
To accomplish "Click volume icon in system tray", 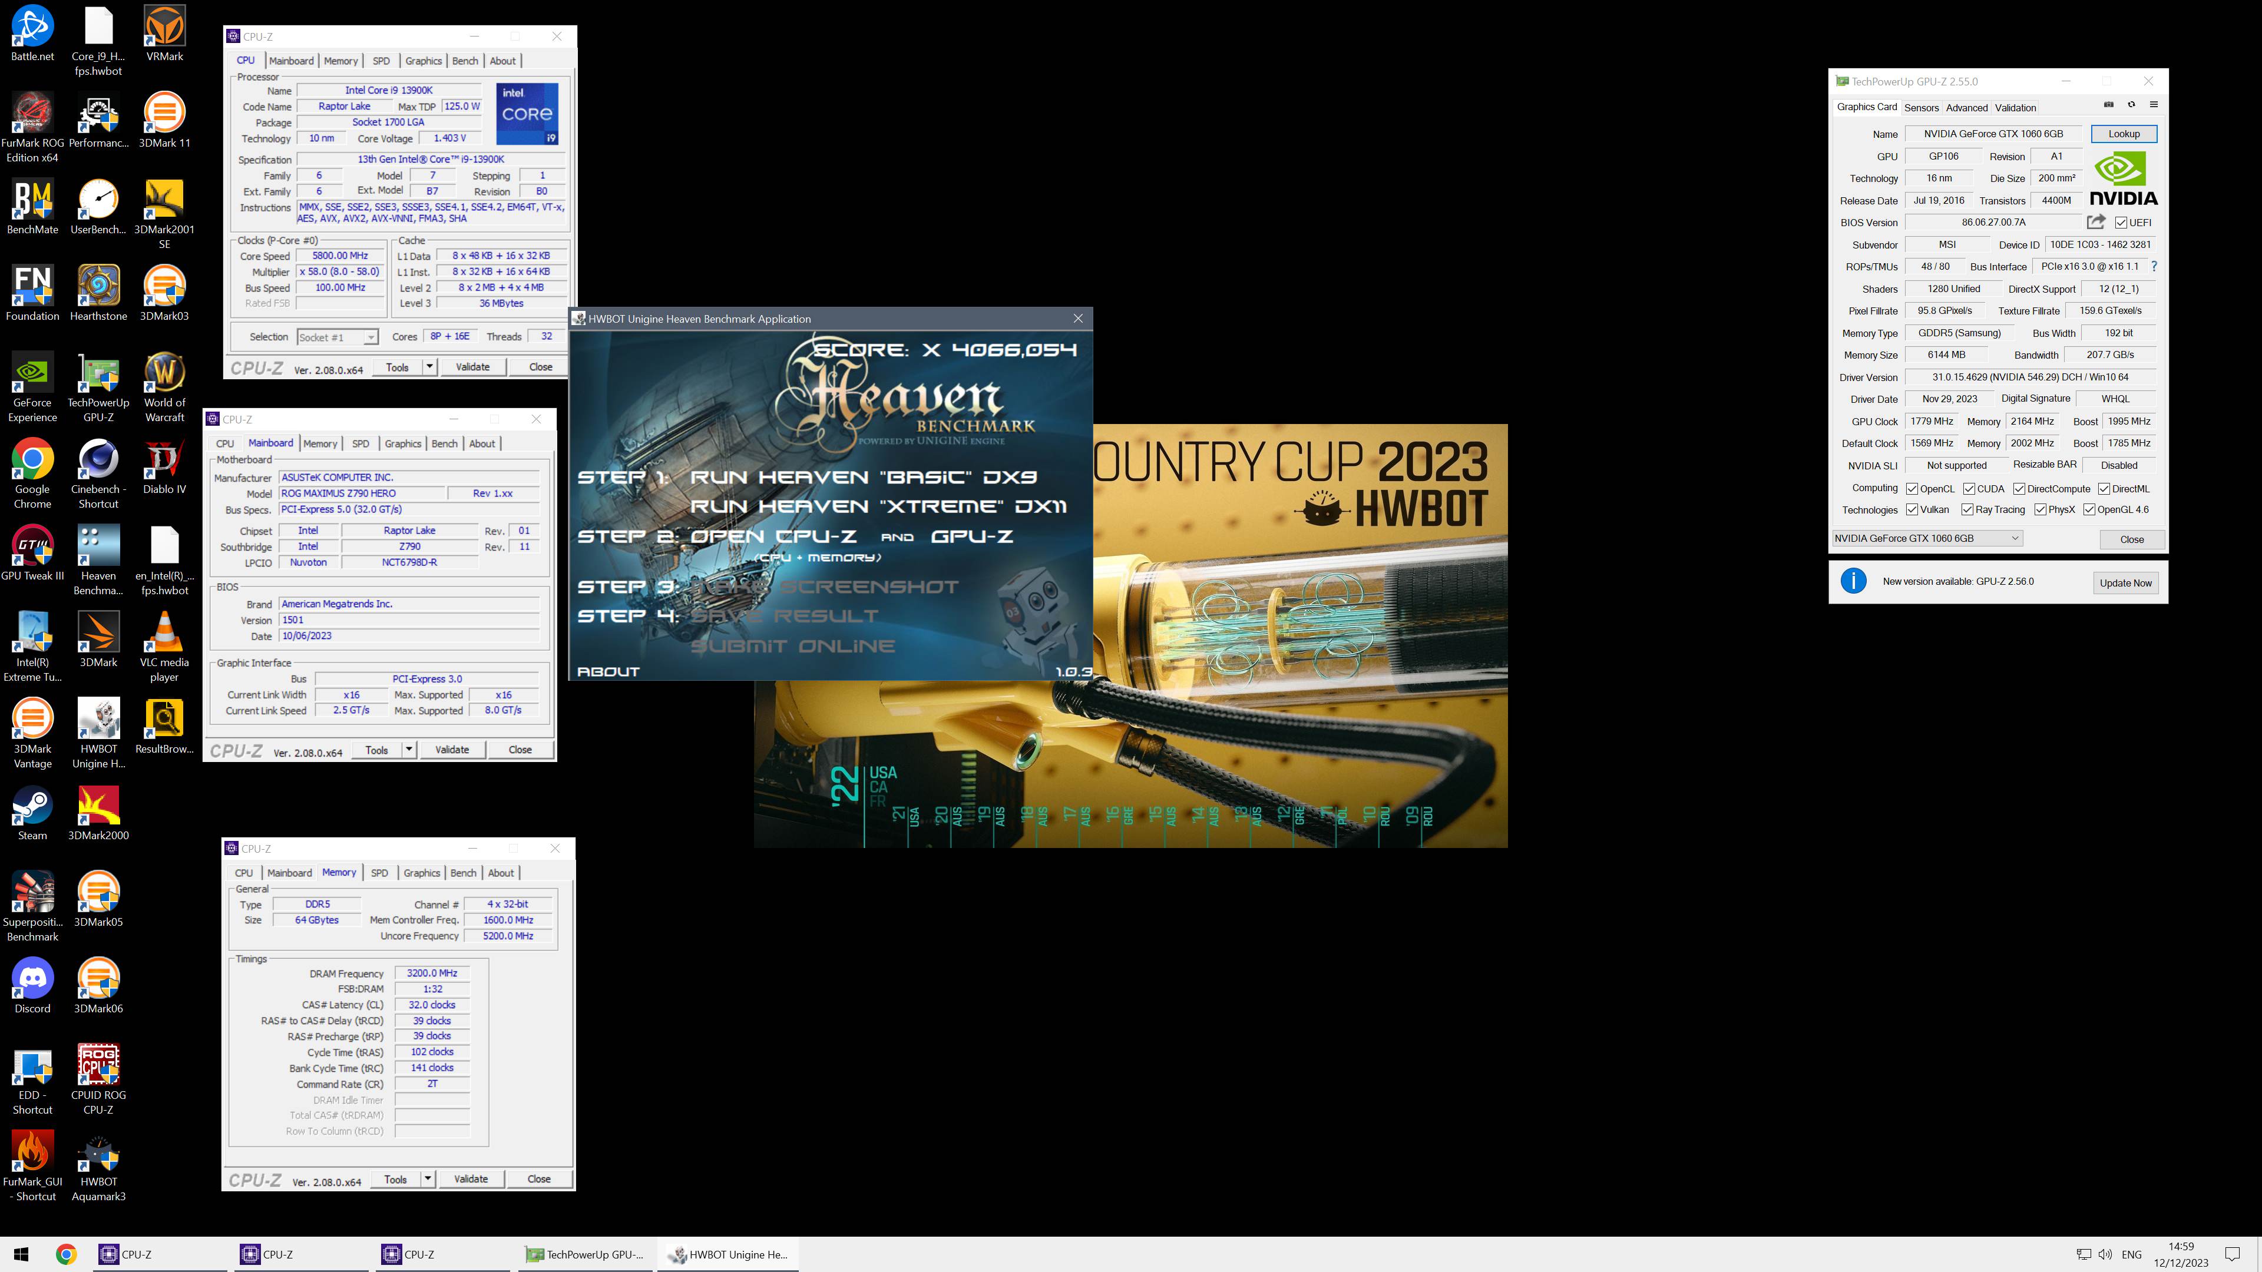I will pos(2105,1254).
